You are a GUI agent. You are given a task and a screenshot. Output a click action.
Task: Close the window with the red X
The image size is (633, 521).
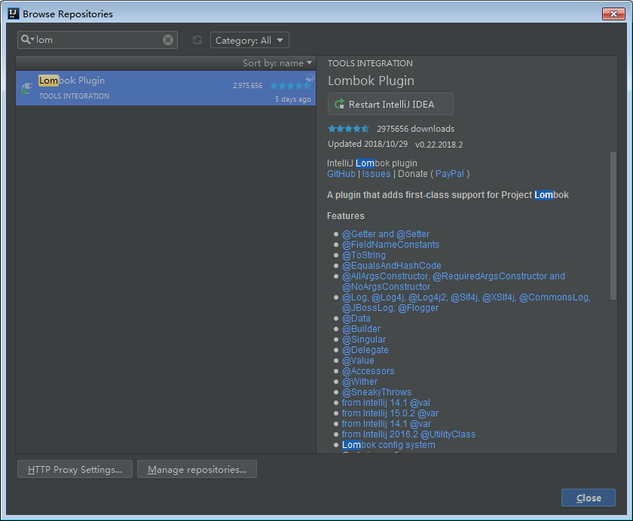point(613,14)
